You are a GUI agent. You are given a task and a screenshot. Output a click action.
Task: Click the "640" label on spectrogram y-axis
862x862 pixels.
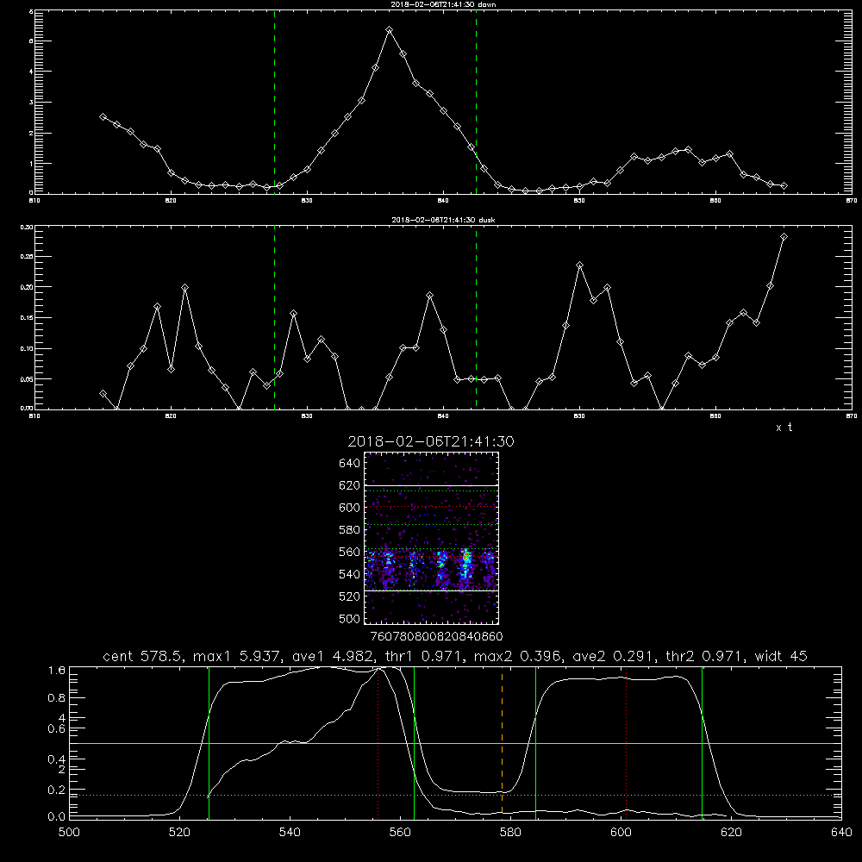(349, 463)
